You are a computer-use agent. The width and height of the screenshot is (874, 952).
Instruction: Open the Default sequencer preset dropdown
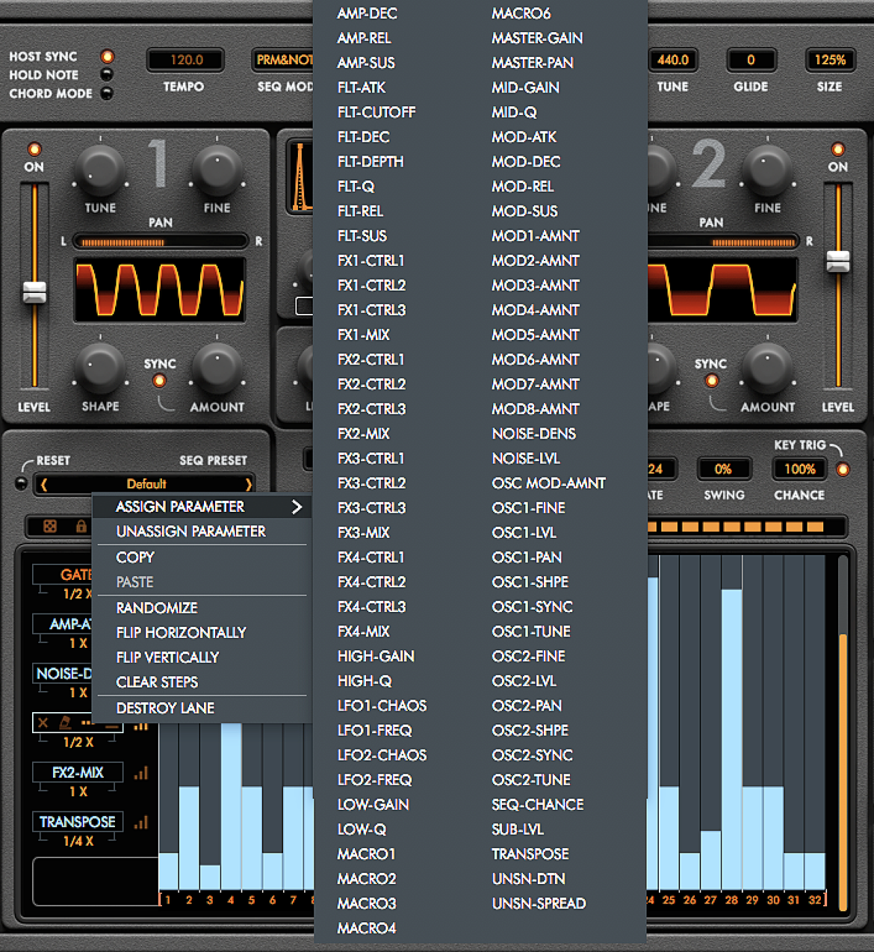point(146,484)
